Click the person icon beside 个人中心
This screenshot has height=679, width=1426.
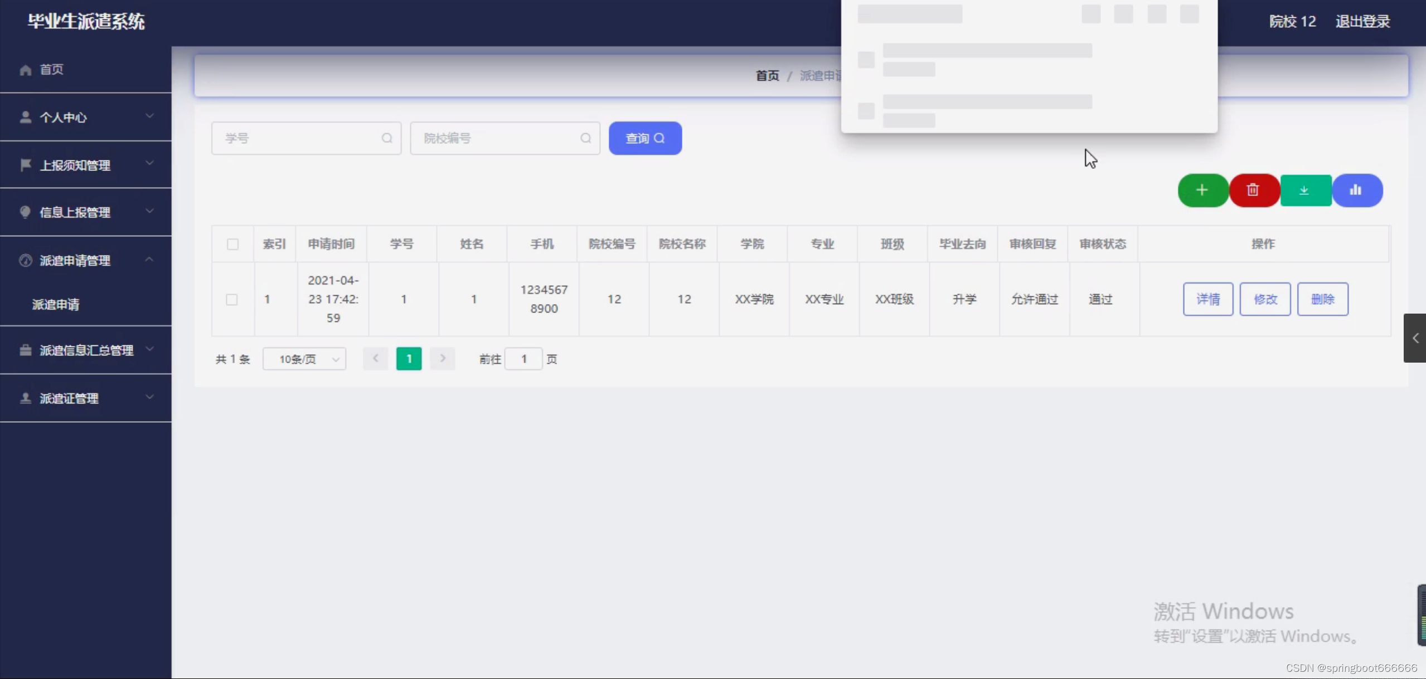click(26, 117)
